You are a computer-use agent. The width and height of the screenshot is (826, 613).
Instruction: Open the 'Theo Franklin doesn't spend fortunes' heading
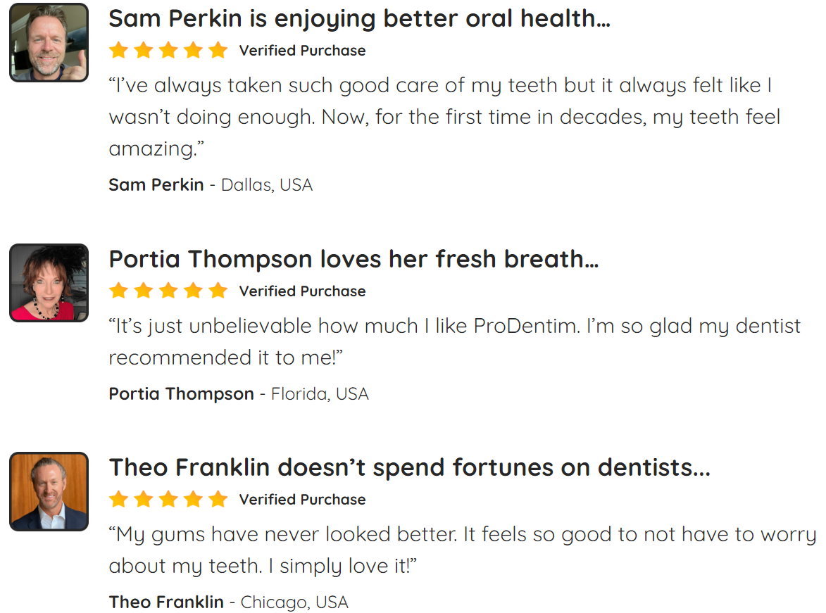coord(409,467)
